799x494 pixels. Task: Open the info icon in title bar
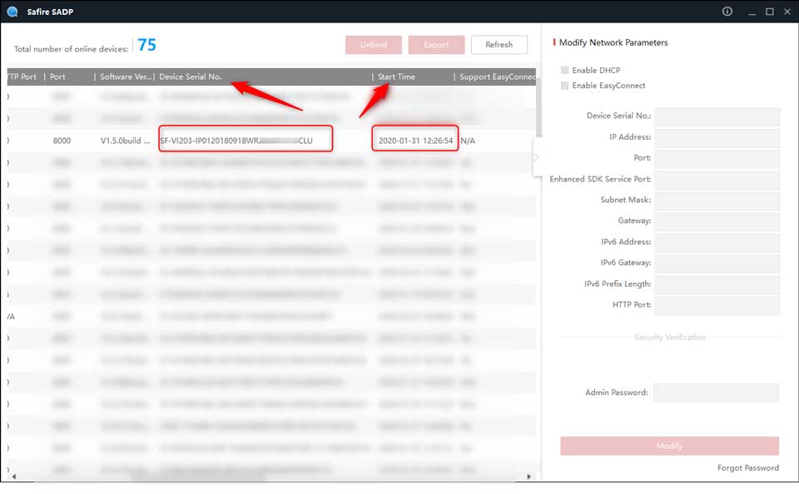click(727, 11)
